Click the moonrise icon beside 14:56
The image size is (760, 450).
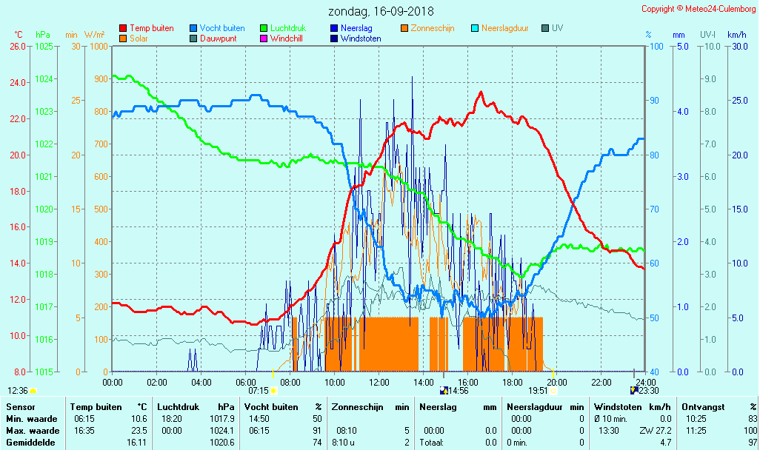444,390
